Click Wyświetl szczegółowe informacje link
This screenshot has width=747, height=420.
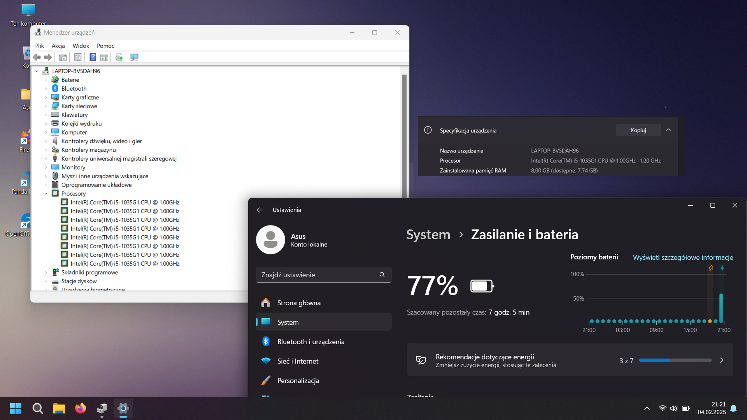(x=683, y=257)
